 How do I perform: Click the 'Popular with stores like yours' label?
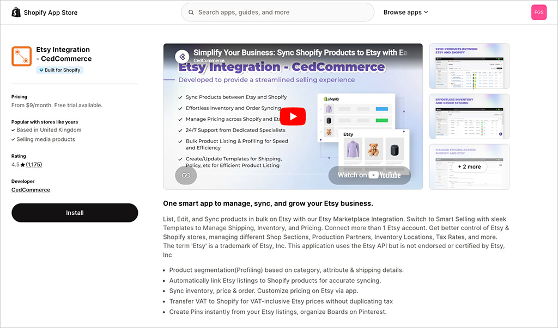tap(45, 122)
